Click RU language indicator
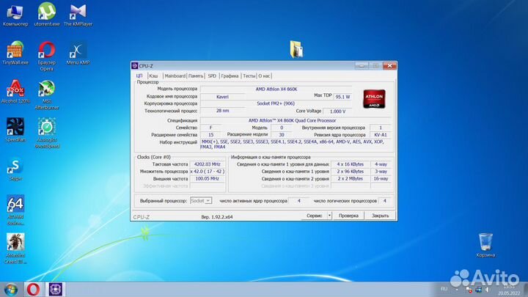The image size is (528, 297). [444, 289]
